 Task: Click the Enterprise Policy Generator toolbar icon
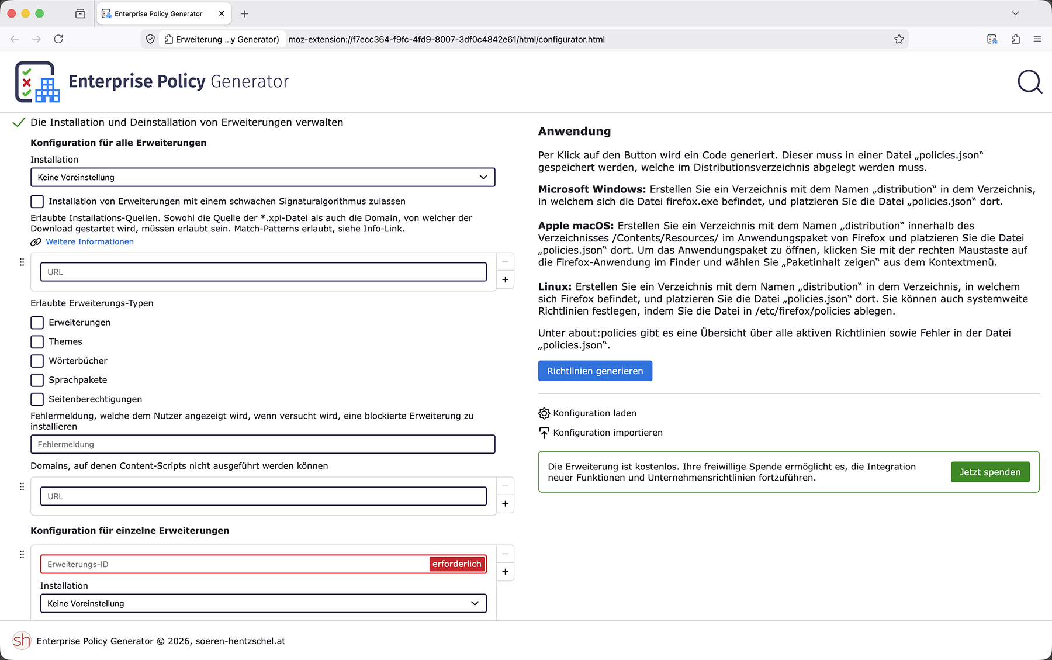[x=992, y=39]
